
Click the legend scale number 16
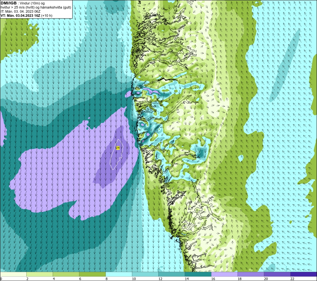coord(213,279)
